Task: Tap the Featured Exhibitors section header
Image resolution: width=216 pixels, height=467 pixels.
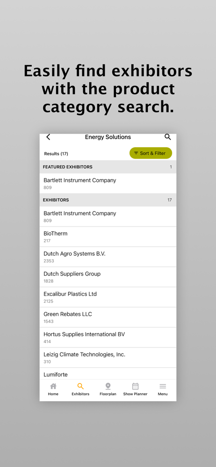Action: (x=108, y=167)
